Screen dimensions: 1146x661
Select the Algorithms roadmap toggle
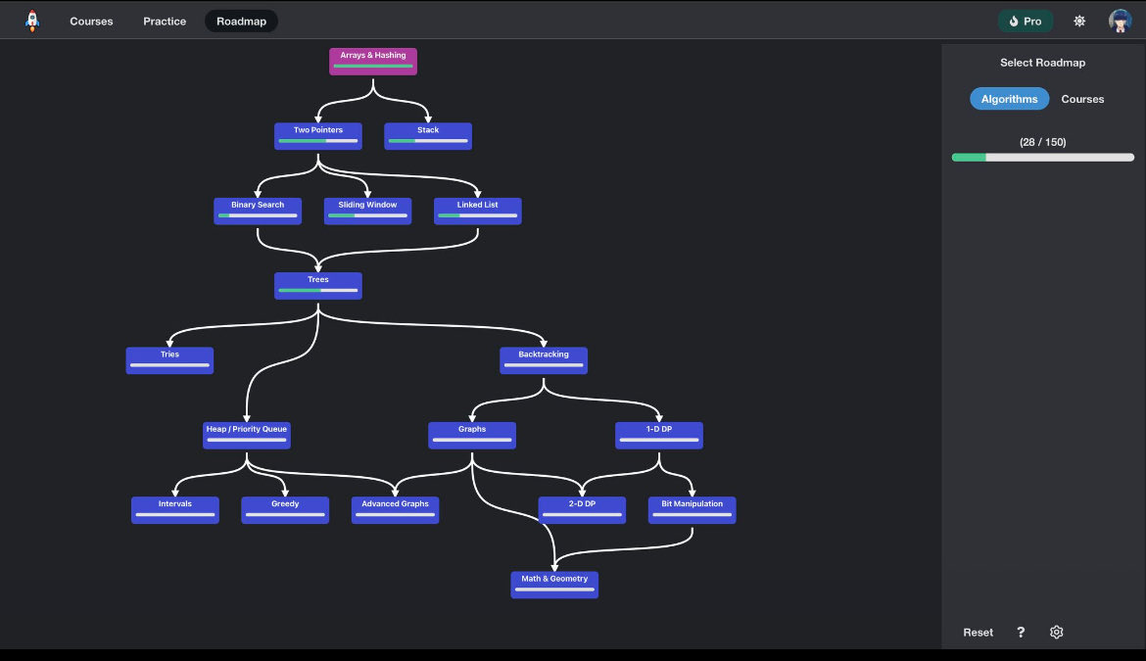pyautogui.click(x=1009, y=99)
